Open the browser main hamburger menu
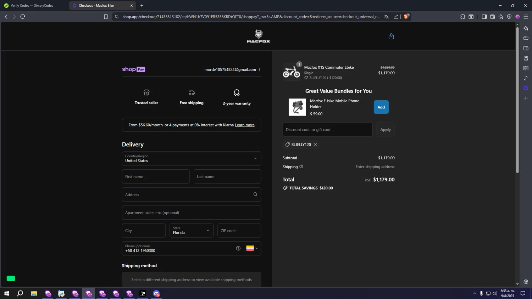 (526, 17)
